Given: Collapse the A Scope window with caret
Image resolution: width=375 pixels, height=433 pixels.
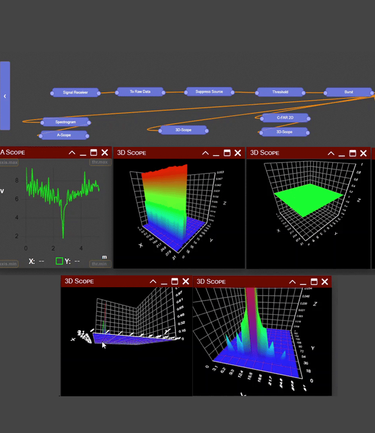Looking at the screenshot, I should pyautogui.click(x=72, y=152).
